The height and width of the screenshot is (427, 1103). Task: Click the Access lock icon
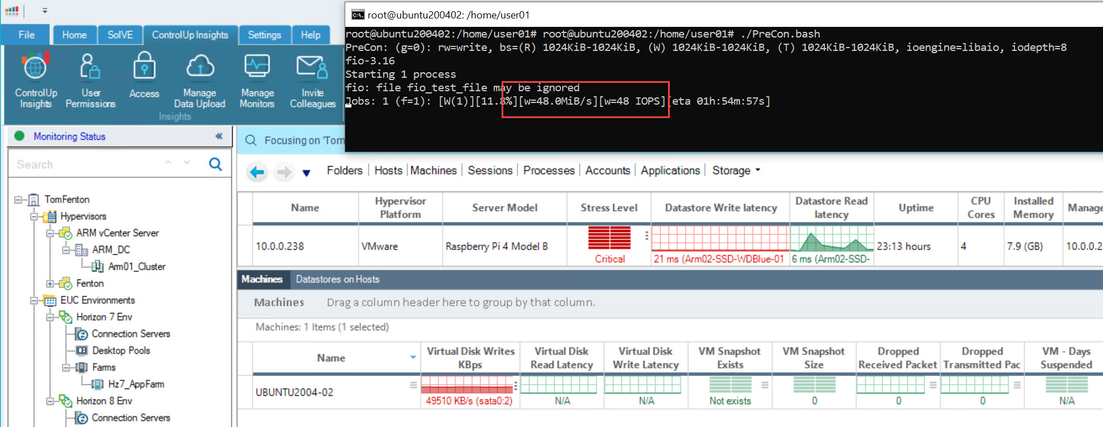[145, 67]
